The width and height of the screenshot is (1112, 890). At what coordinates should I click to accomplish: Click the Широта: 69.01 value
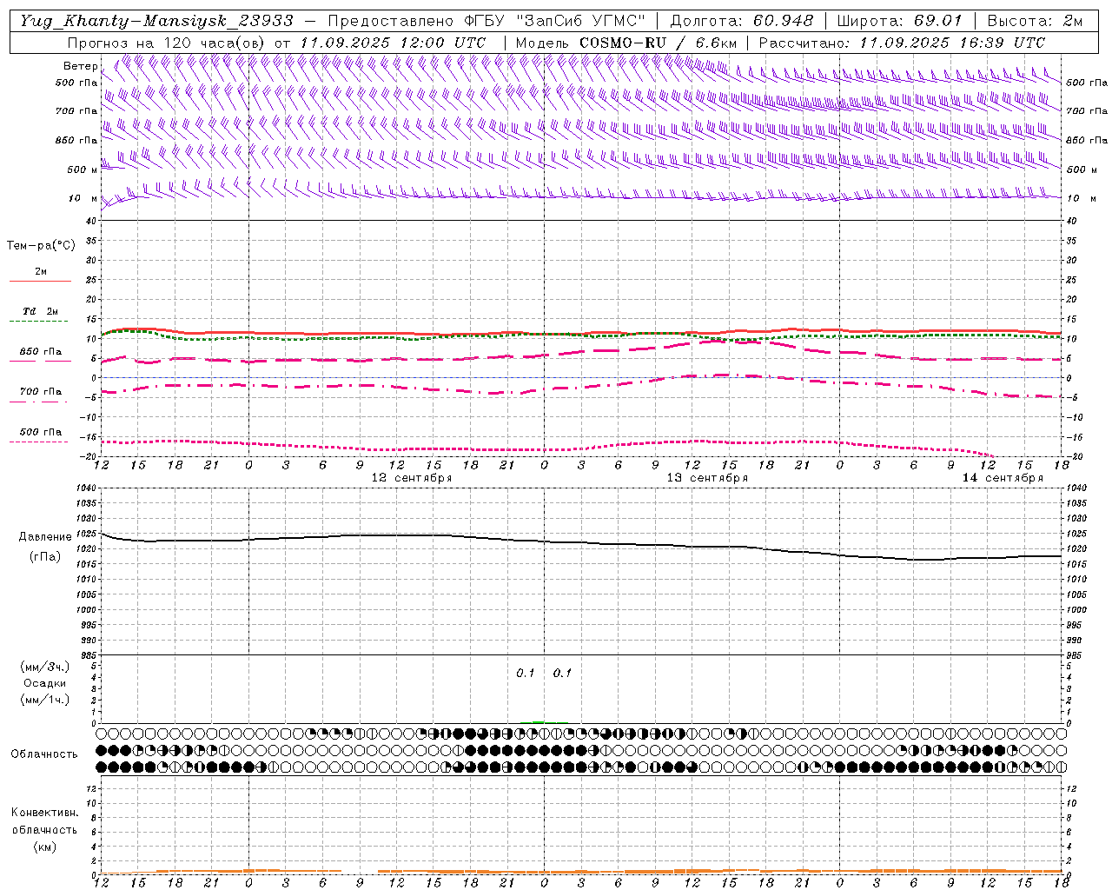pyautogui.click(x=901, y=21)
